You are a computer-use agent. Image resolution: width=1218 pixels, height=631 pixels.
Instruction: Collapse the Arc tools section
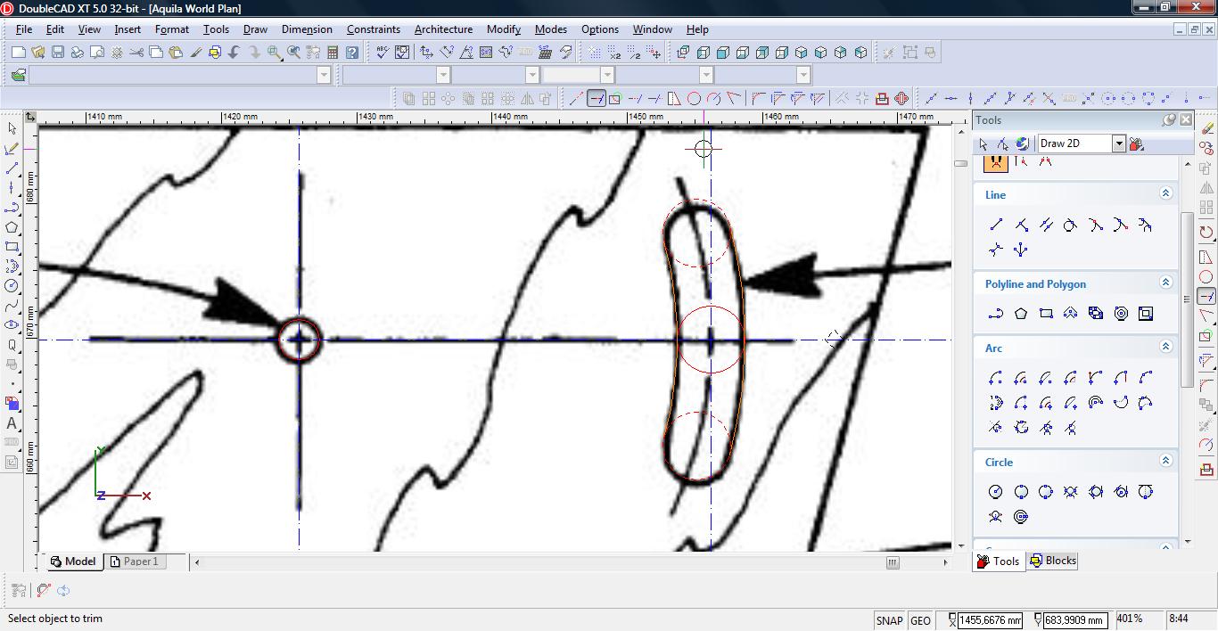point(1165,347)
